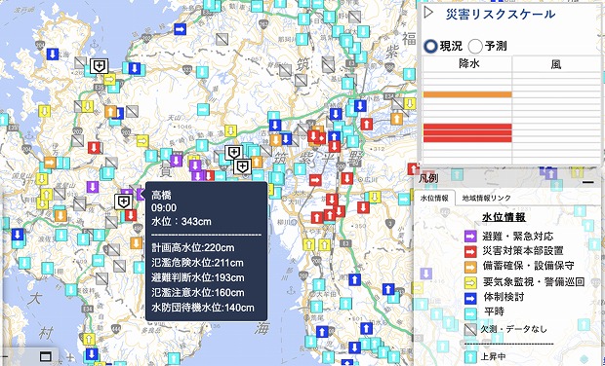Select the 現況 radio button
The width and height of the screenshot is (605, 366).
pos(430,47)
